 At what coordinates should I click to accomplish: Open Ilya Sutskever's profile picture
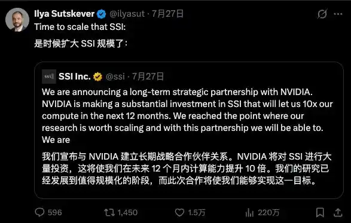tap(17, 20)
